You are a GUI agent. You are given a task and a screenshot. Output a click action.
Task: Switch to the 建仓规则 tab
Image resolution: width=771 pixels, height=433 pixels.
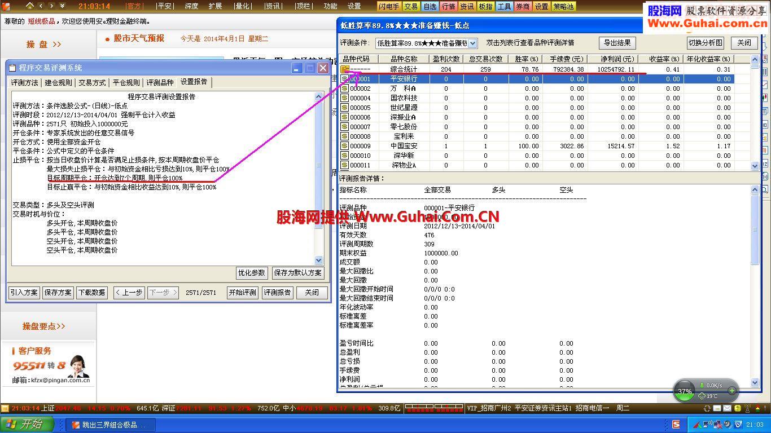click(x=59, y=82)
